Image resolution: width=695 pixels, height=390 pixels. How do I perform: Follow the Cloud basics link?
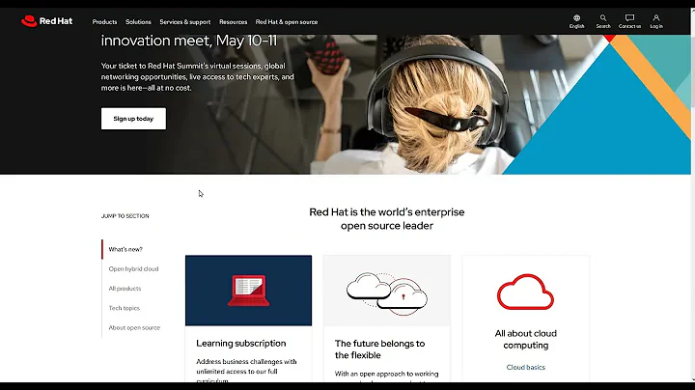(x=526, y=367)
